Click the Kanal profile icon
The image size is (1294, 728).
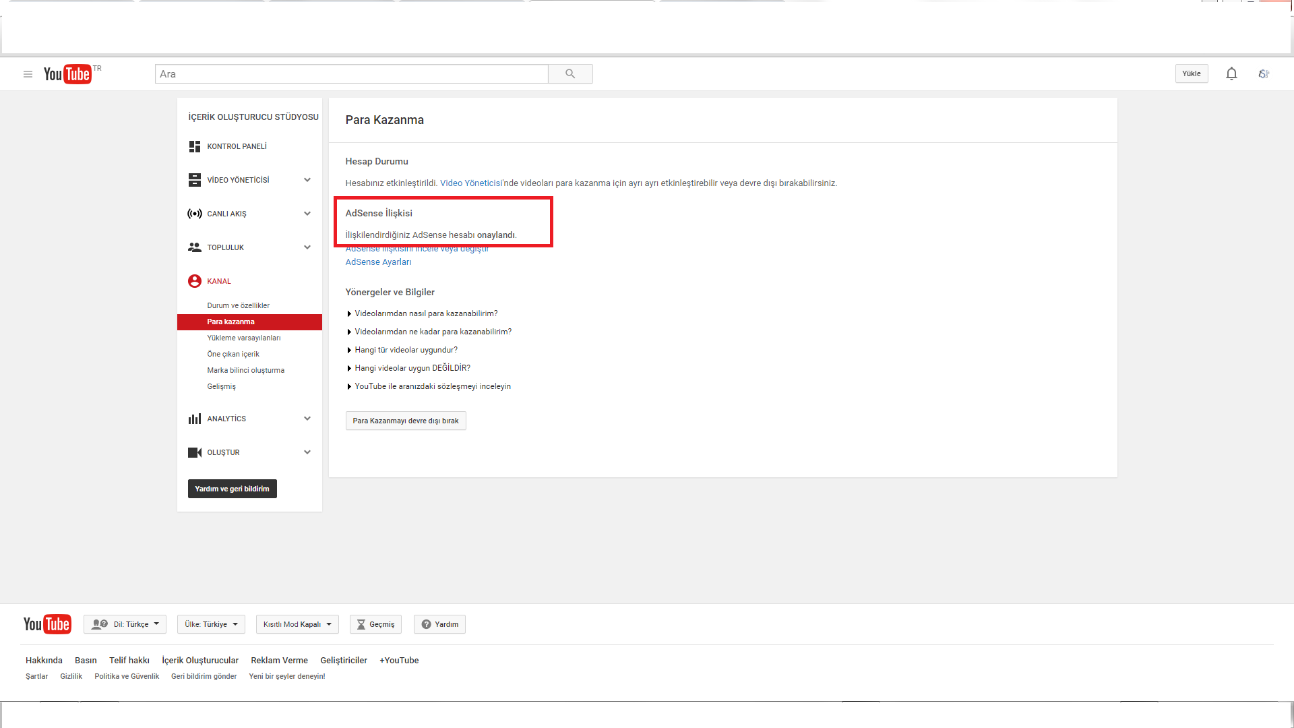(x=195, y=281)
